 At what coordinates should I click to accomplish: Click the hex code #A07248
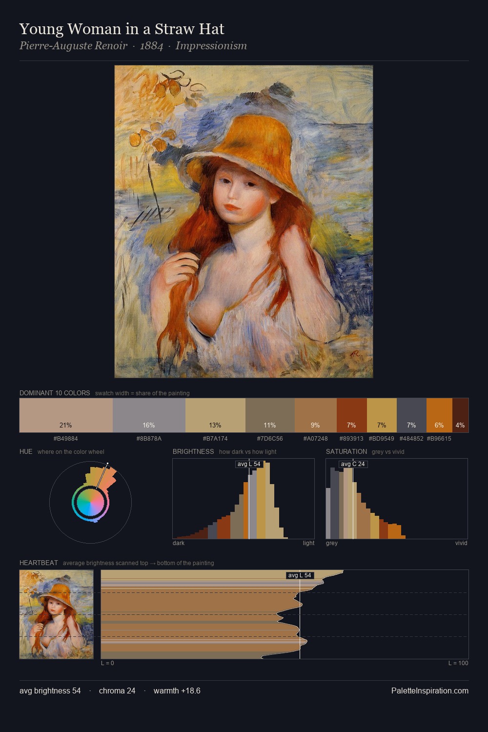point(316,439)
